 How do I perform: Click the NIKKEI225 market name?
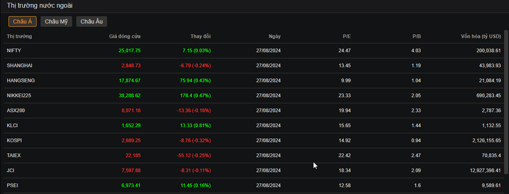pyautogui.click(x=19, y=95)
